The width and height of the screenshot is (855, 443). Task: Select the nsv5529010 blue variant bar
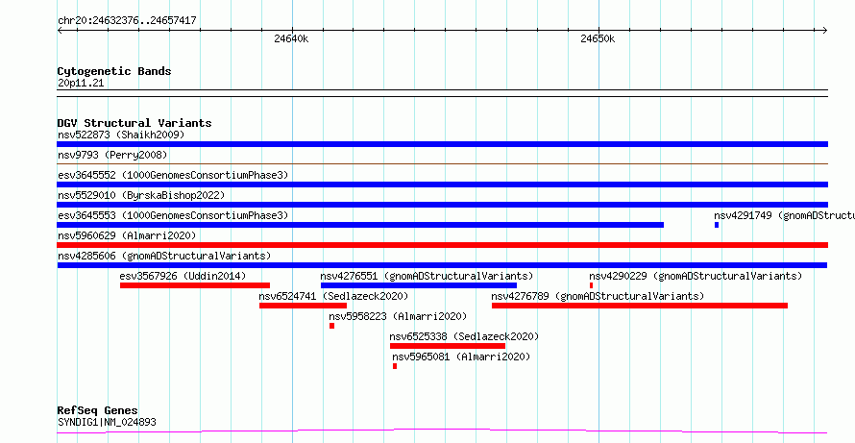coord(442,205)
